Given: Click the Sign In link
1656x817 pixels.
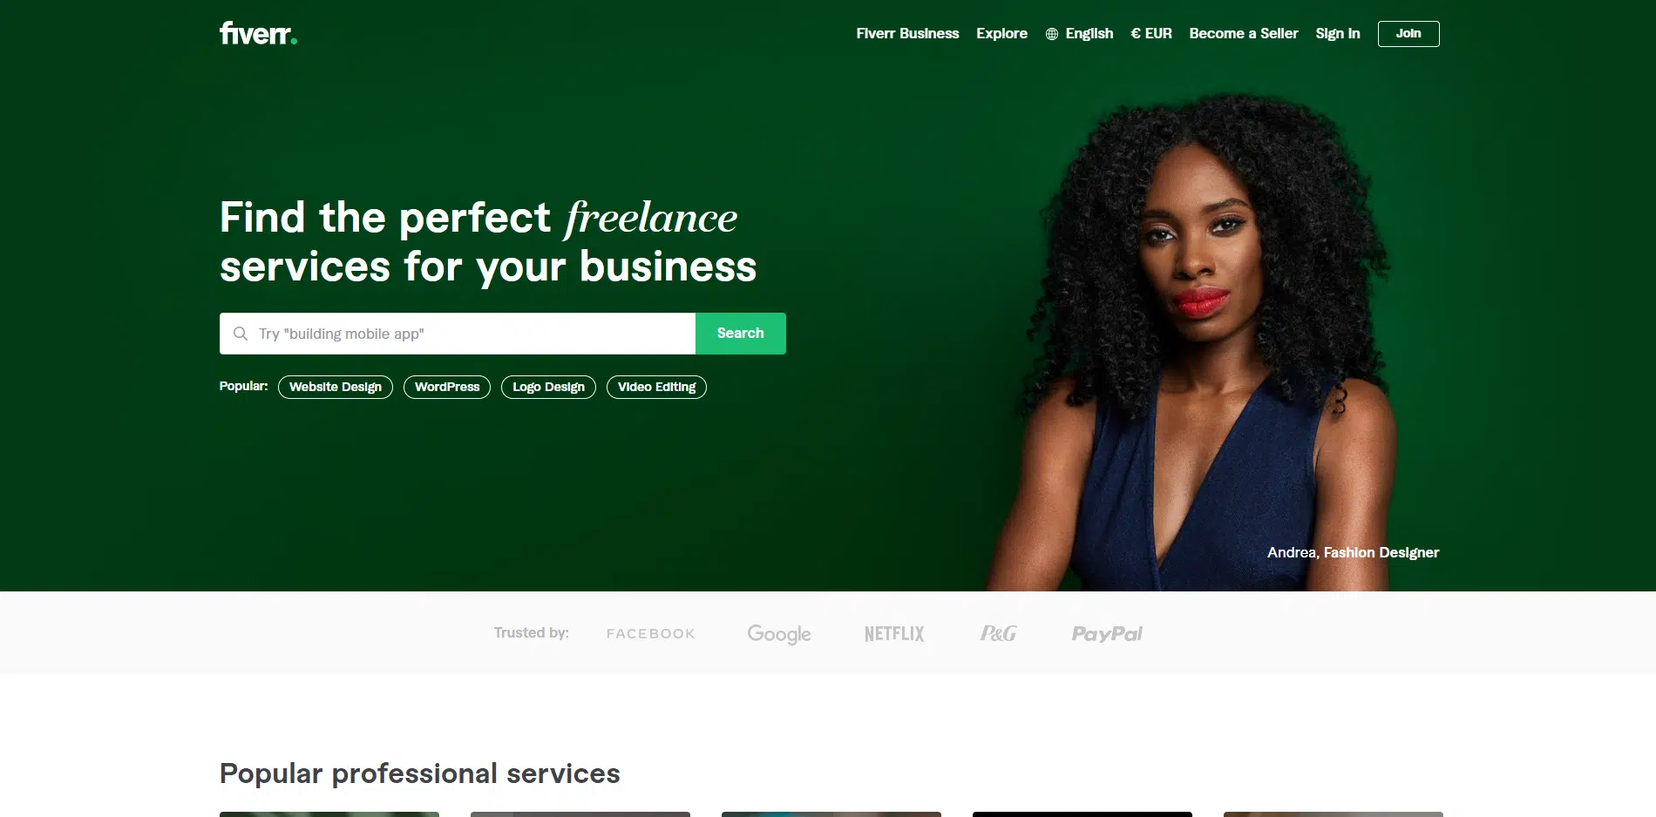Looking at the screenshot, I should tap(1338, 33).
